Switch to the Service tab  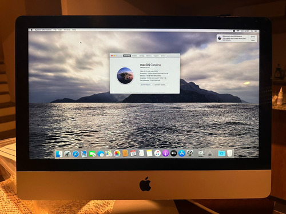[163, 56]
